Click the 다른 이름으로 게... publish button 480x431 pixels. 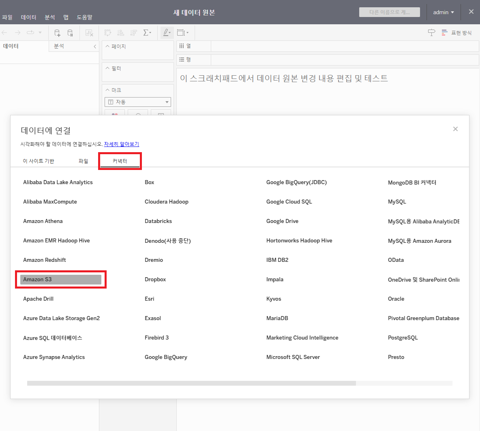click(x=389, y=12)
